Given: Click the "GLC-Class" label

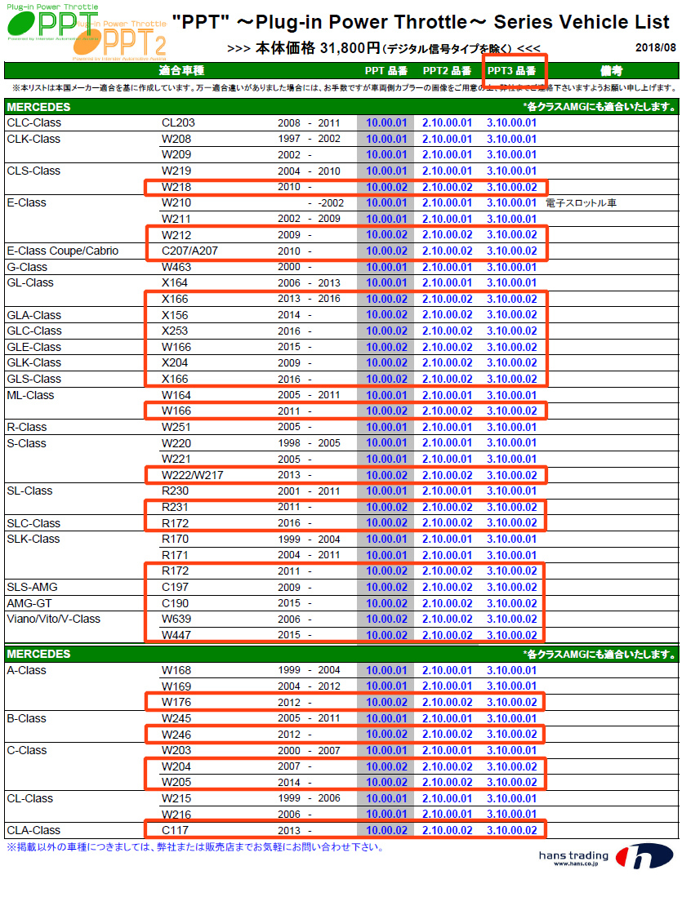Looking at the screenshot, I should point(34,331).
